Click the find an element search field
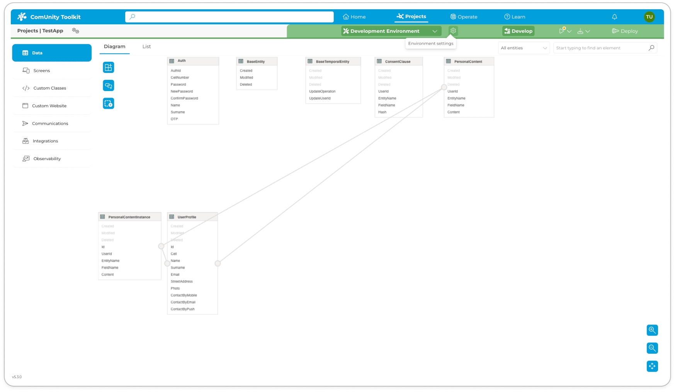Image resolution: width=675 pixels, height=392 pixels. click(x=601, y=48)
